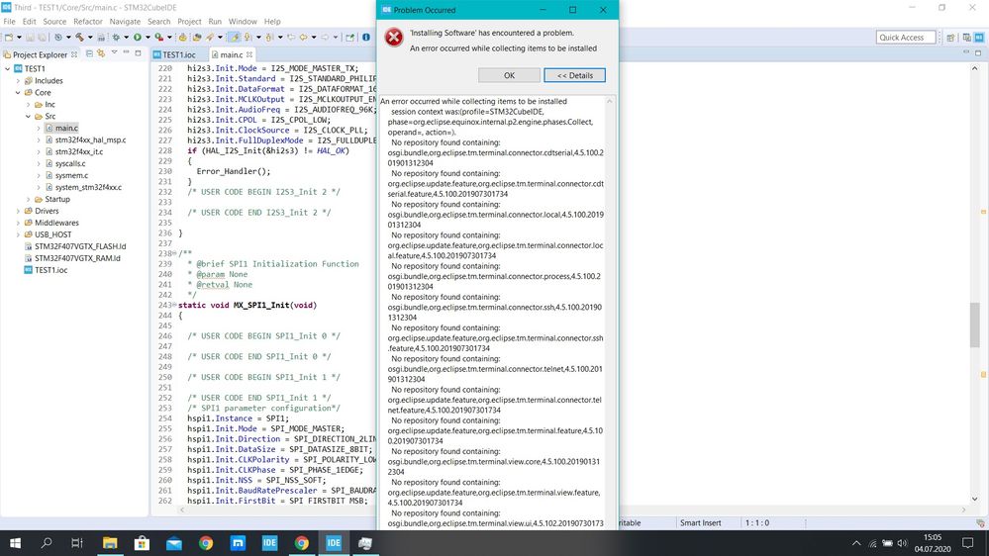Click the << Details button

[x=574, y=75]
